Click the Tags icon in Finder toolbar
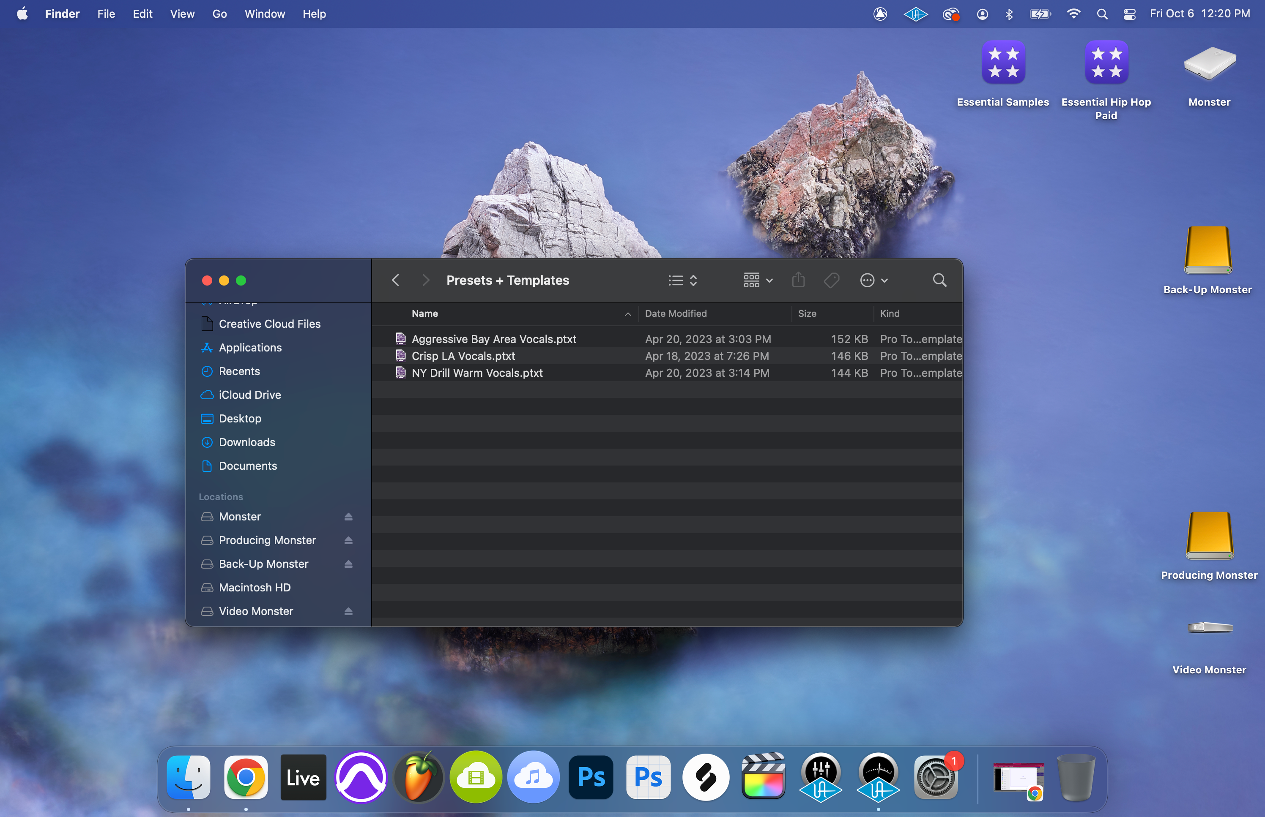Screen dimensions: 1265x817 [831, 280]
